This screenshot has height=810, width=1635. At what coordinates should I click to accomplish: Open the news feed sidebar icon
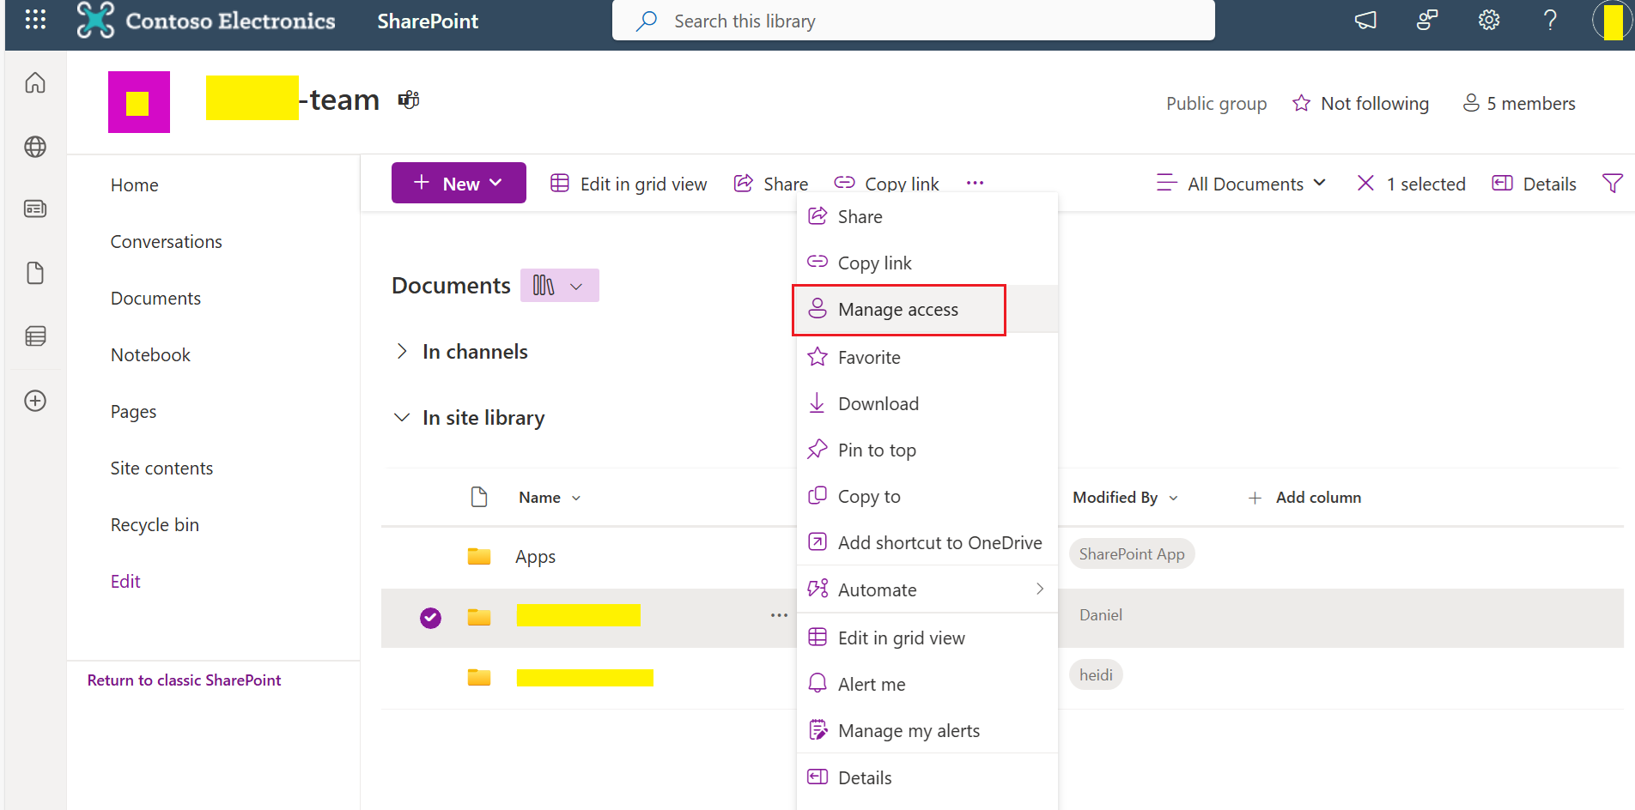[35, 209]
